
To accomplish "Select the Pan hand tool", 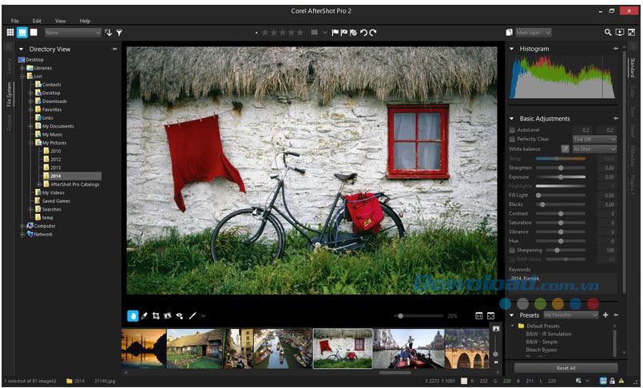I will 133,316.
